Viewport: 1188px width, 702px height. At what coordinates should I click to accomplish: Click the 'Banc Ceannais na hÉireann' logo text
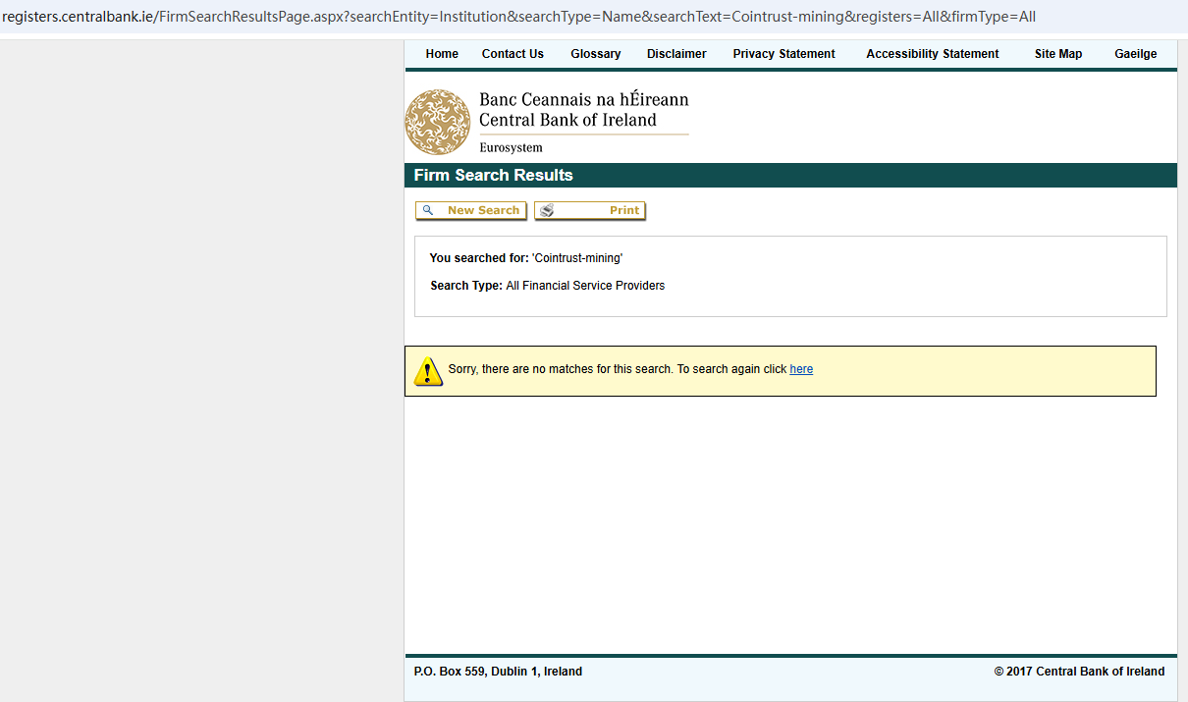(x=583, y=100)
